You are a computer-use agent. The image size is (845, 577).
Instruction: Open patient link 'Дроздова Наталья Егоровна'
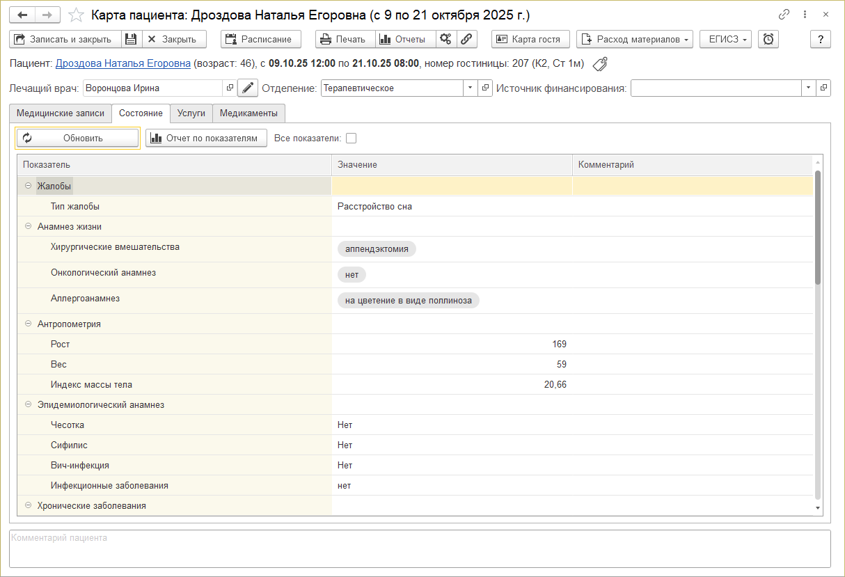click(123, 64)
